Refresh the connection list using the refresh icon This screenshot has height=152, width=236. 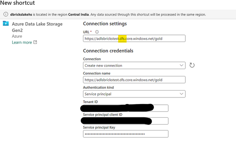point(192,65)
